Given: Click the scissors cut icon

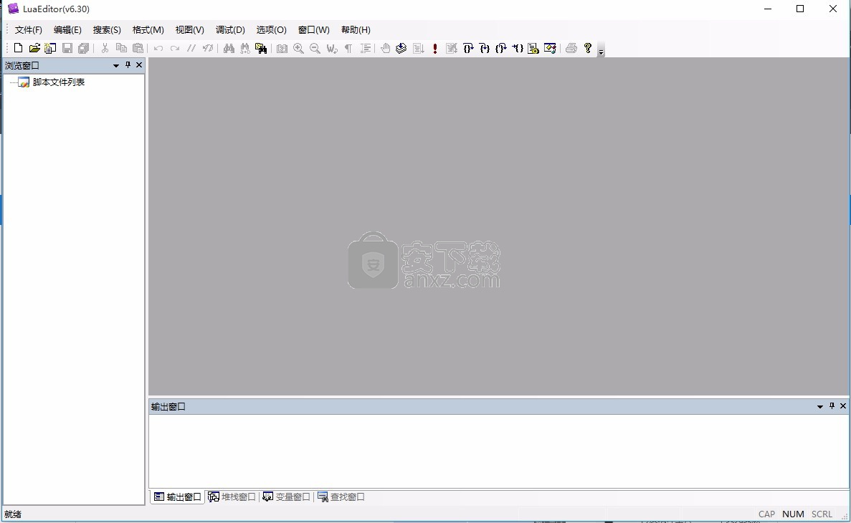Looking at the screenshot, I should (105, 48).
